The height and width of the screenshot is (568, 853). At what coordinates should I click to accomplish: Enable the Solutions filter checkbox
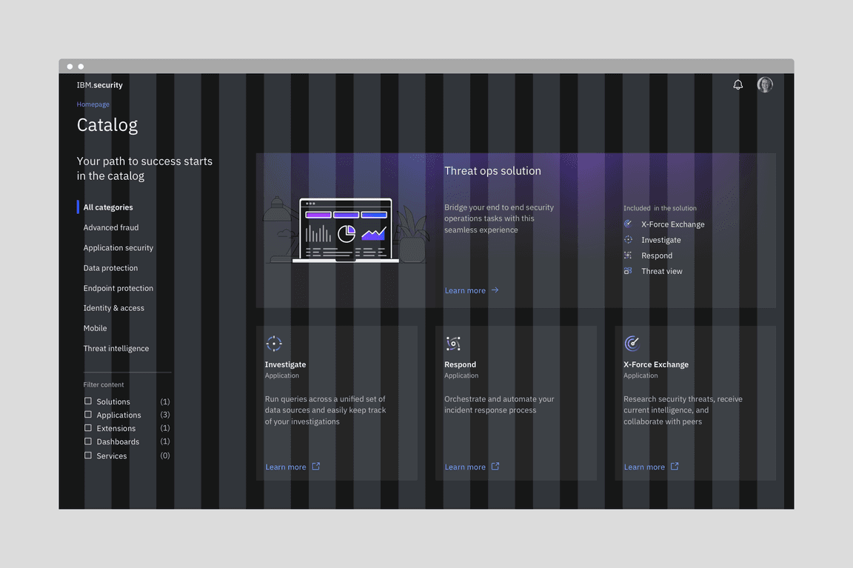[88, 401]
